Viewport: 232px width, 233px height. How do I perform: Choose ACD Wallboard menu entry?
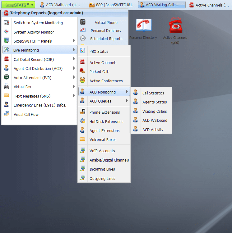[x=155, y=120]
